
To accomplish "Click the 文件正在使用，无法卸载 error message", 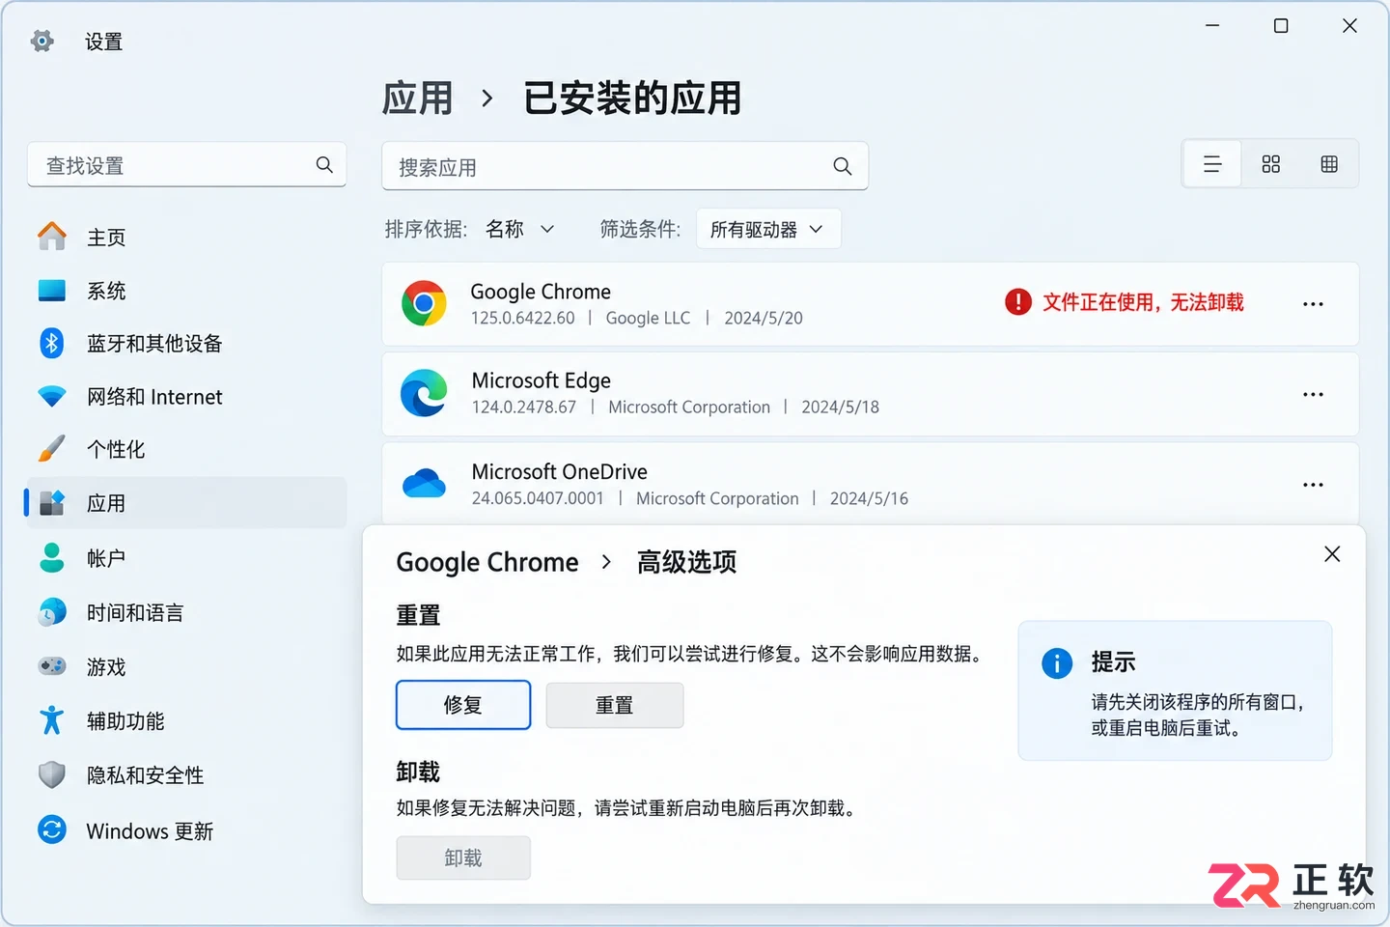I will [1143, 302].
